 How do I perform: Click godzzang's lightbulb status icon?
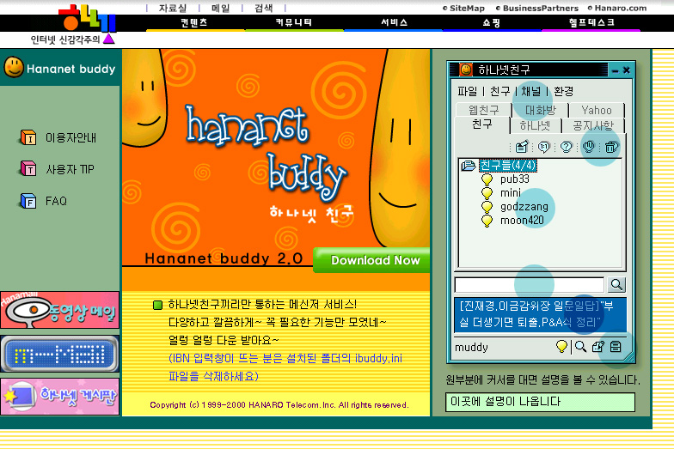pyautogui.click(x=487, y=207)
